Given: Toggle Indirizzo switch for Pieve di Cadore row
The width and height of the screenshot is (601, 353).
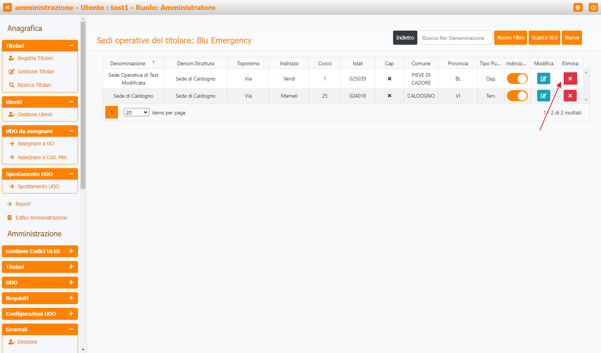Looking at the screenshot, I should pyautogui.click(x=517, y=79).
